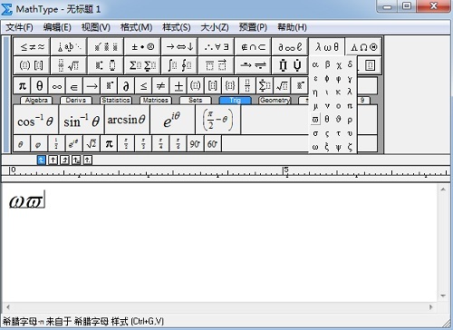453x330 pixels.
Task: Select the decimal tab stop button
Action: pos(88,160)
